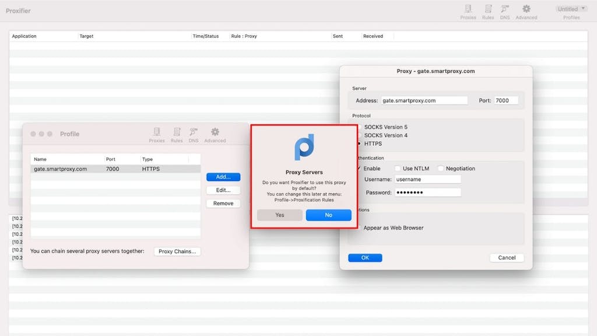
Task: Click the proxy Address input field
Action: [x=424, y=100]
